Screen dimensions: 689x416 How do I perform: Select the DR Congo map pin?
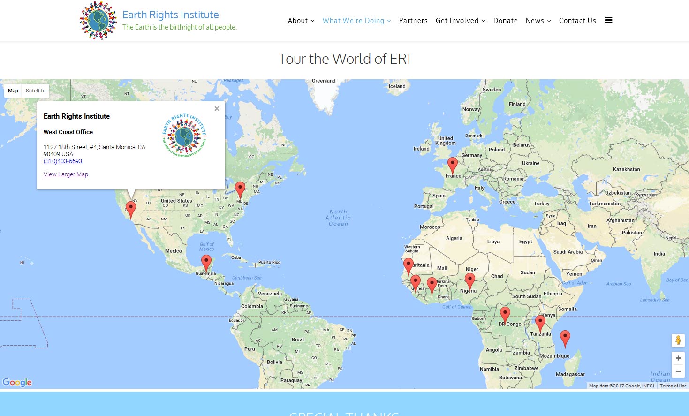click(x=505, y=314)
